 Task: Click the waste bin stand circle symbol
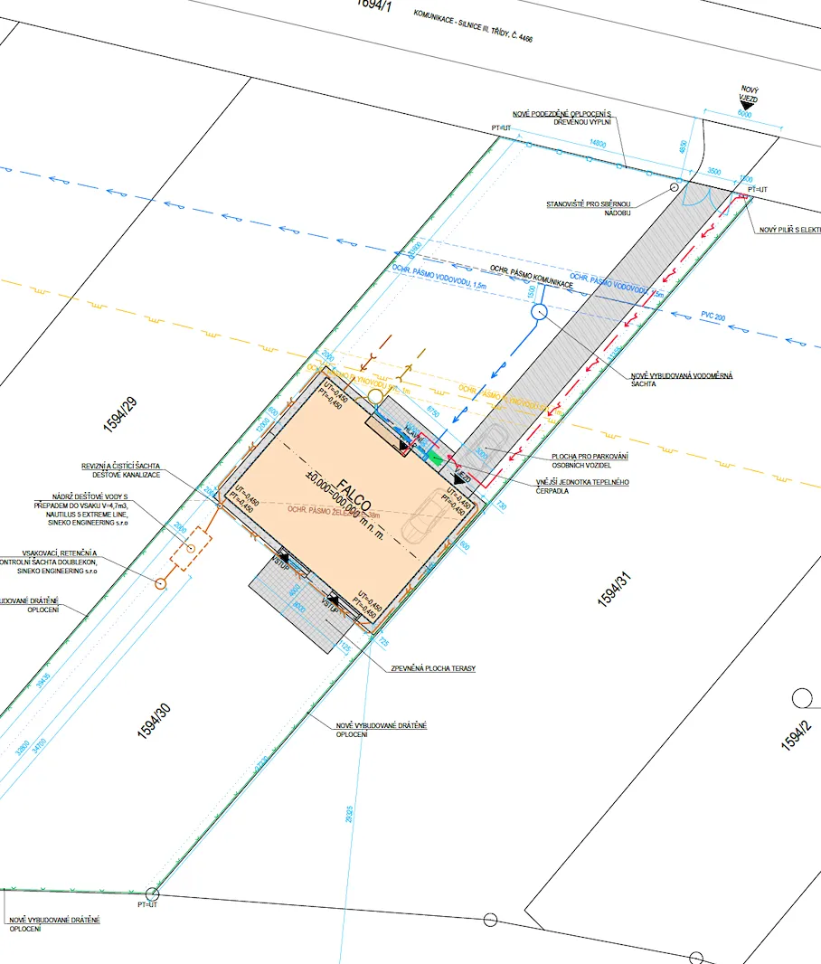coord(674,187)
